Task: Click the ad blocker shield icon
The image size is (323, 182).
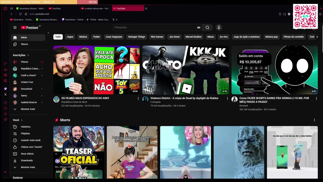Action: pyautogui.click(x=289, y=14)
